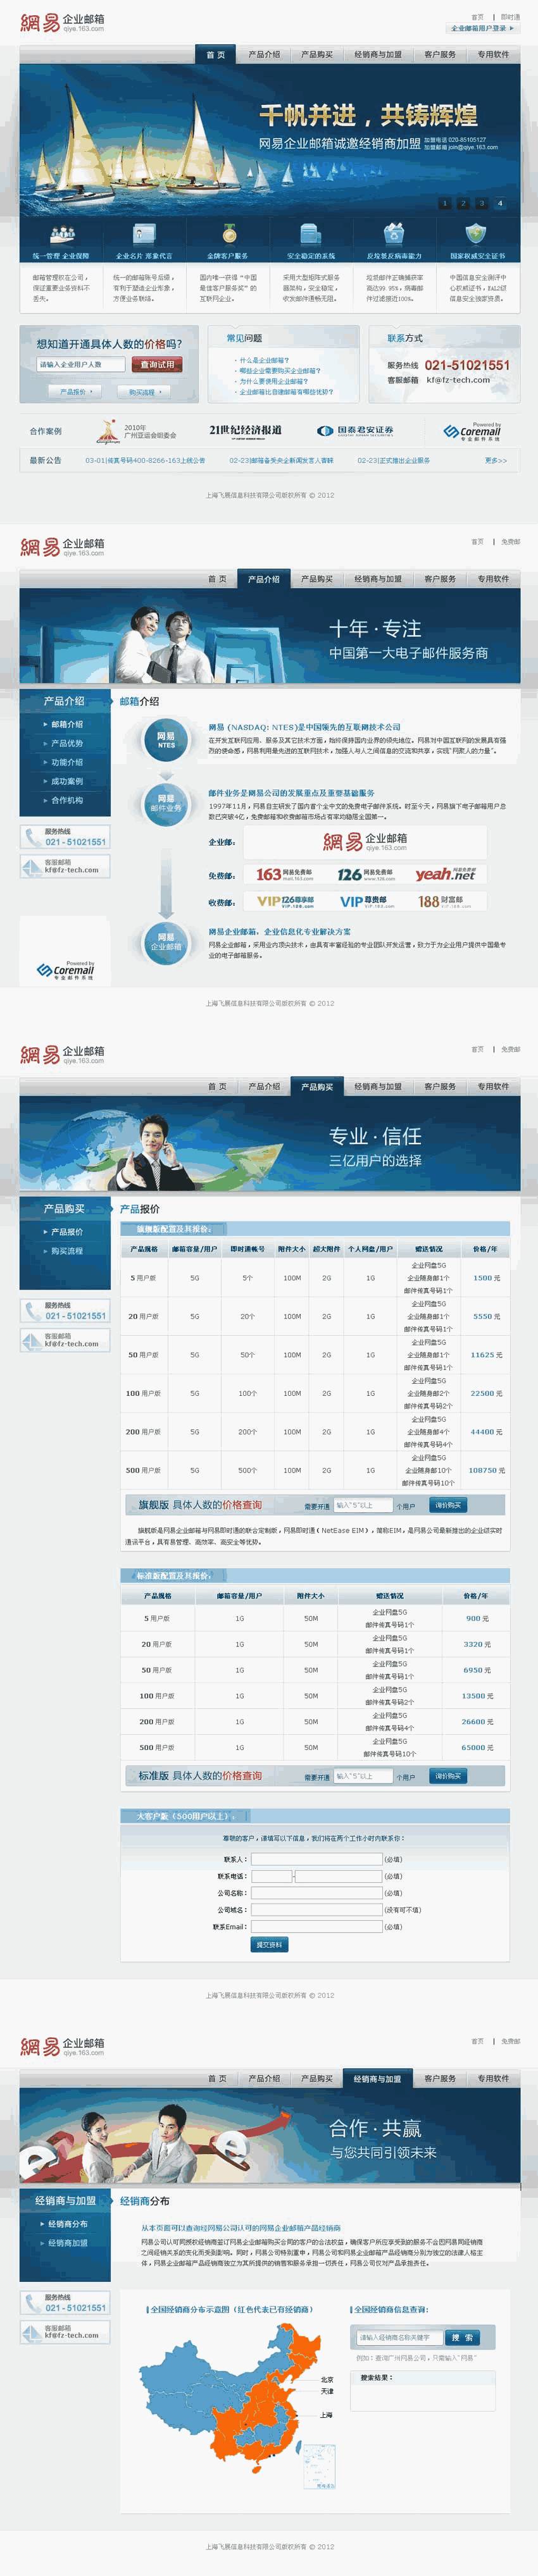Click the 企业邮箱用户登录 login button
The image size is (538, 2576).
click(x=483, y=28)
